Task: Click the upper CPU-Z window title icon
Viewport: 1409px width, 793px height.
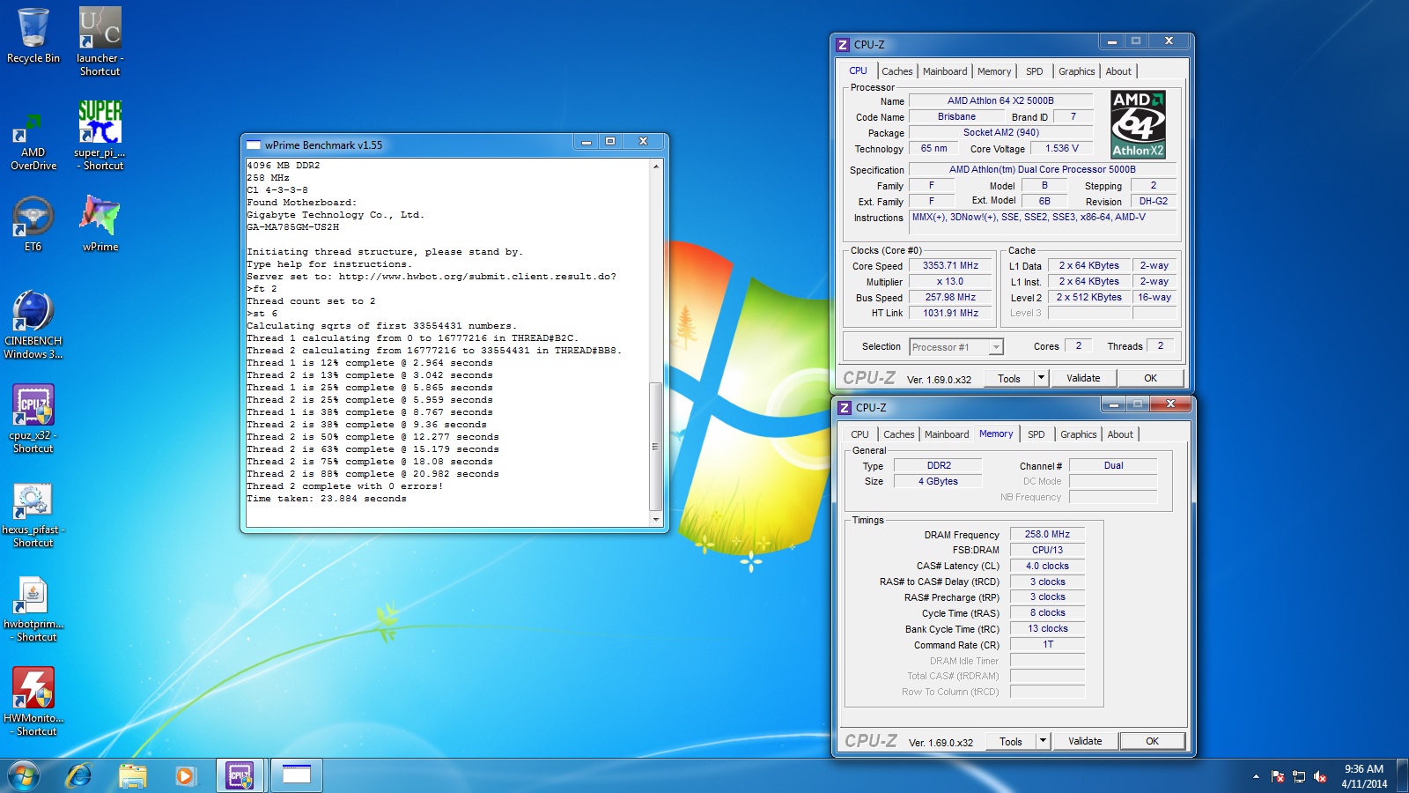Action: (843, 45)
